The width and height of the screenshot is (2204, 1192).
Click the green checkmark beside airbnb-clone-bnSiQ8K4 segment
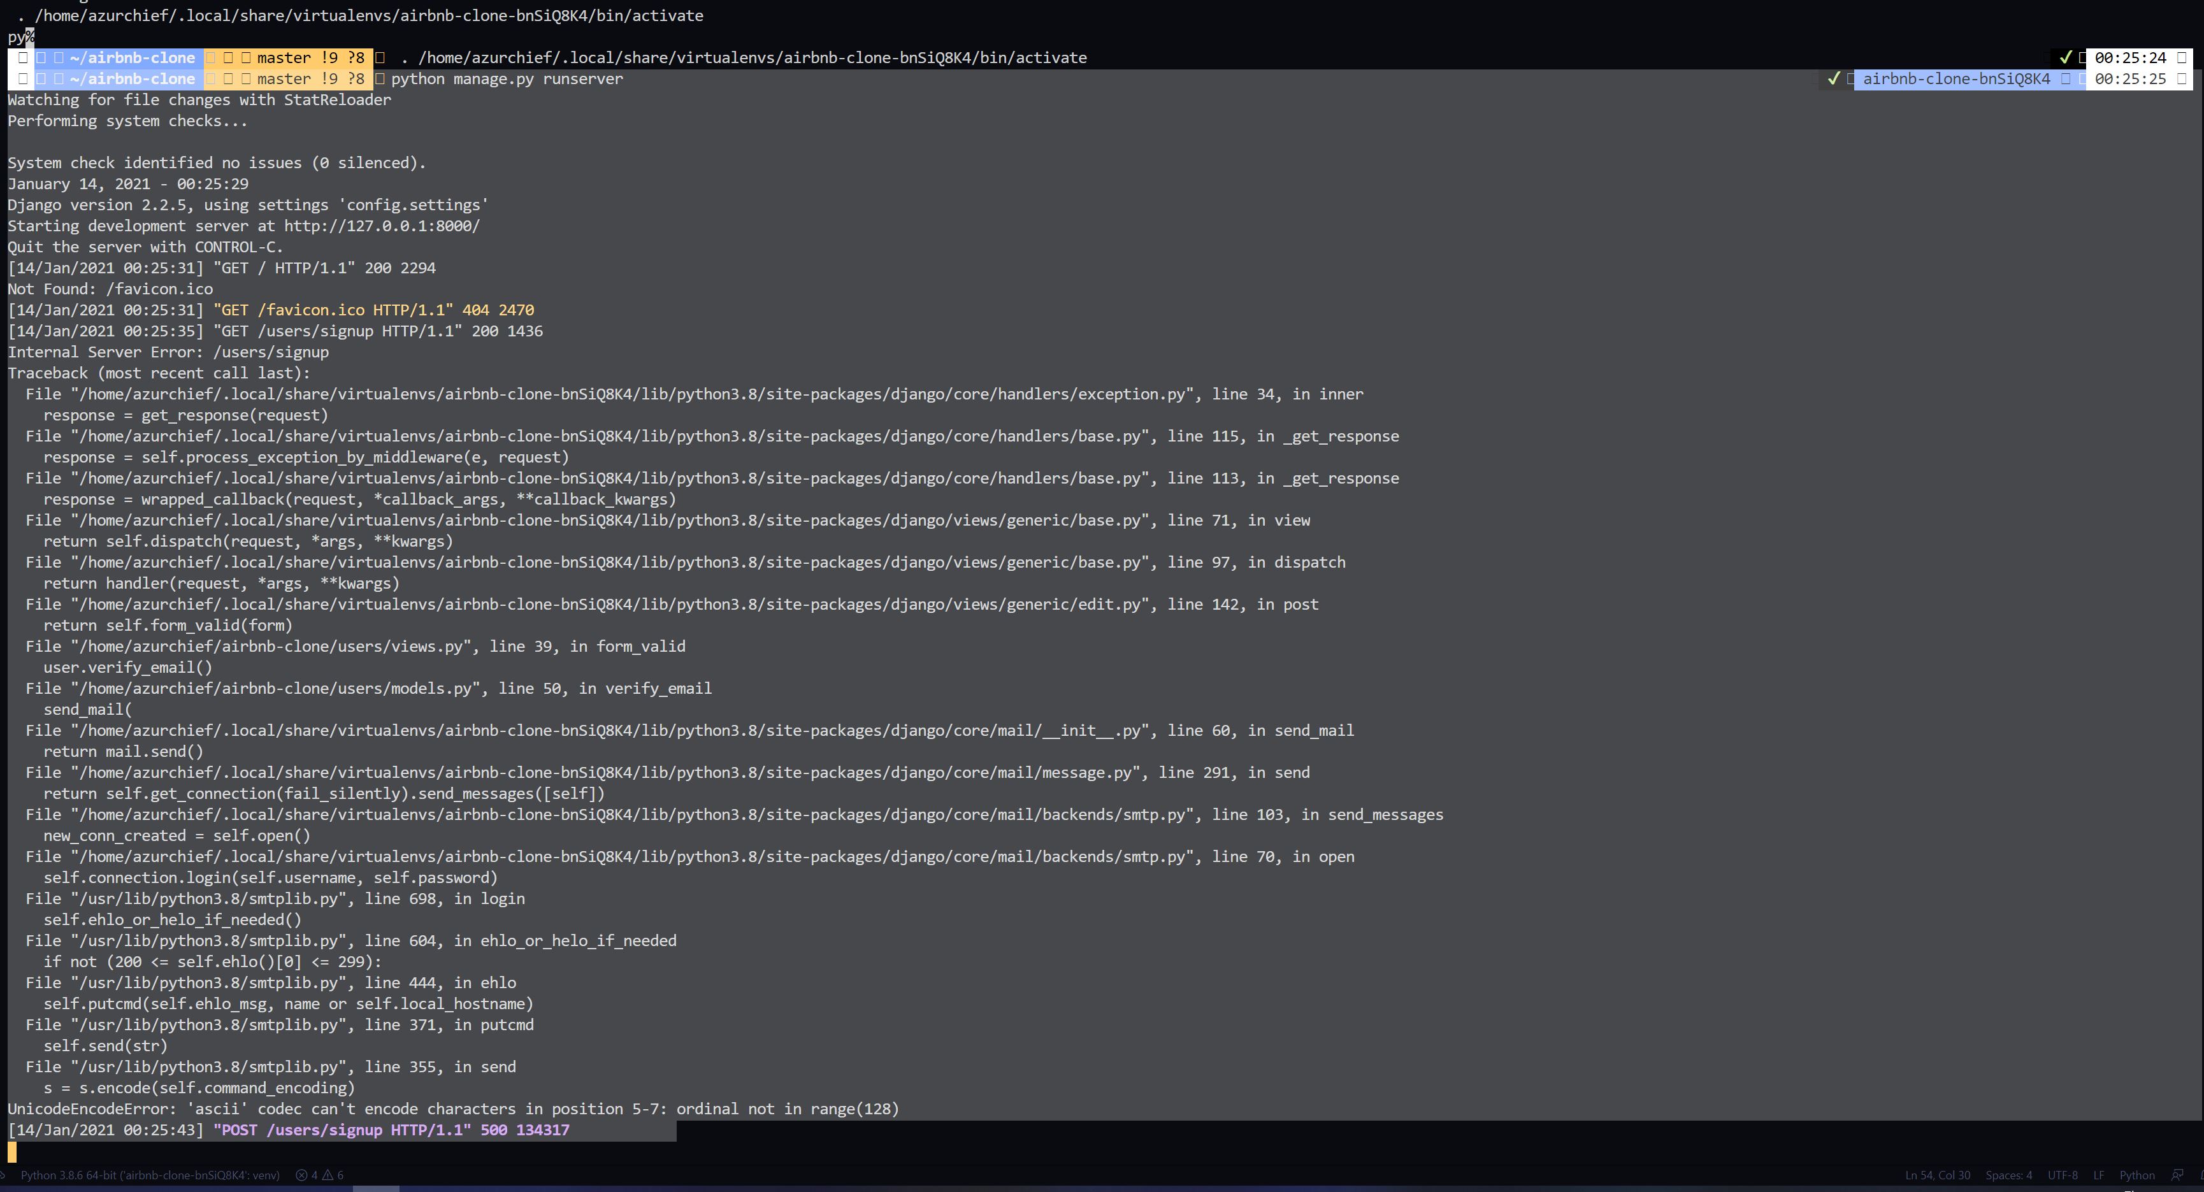coord(1834,79)
